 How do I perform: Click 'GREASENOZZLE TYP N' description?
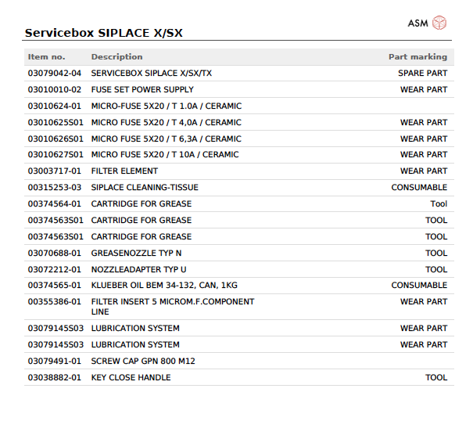(x=136, y=254)
